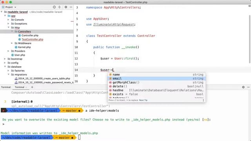Open Controller.php file
The width and height of the screenshot is (251, 141).
coord(30,35)
